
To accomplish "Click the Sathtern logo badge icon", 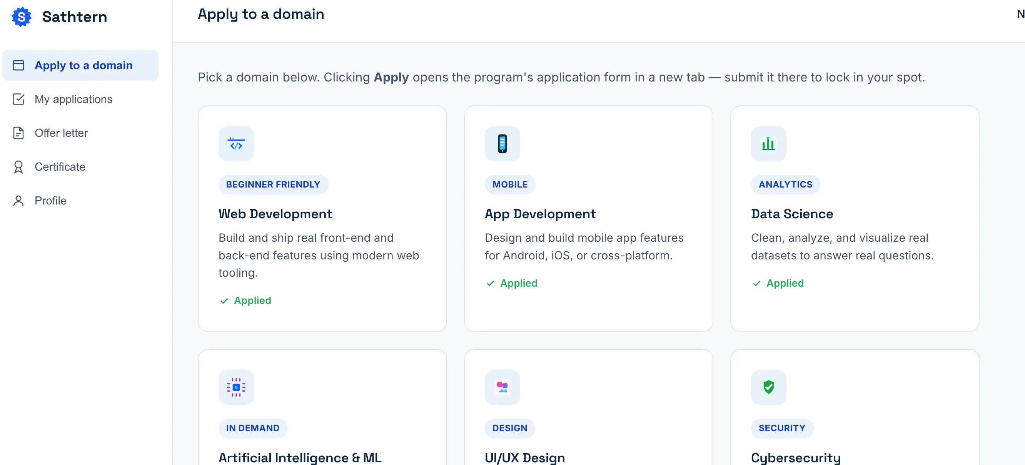I will point(22,17).
